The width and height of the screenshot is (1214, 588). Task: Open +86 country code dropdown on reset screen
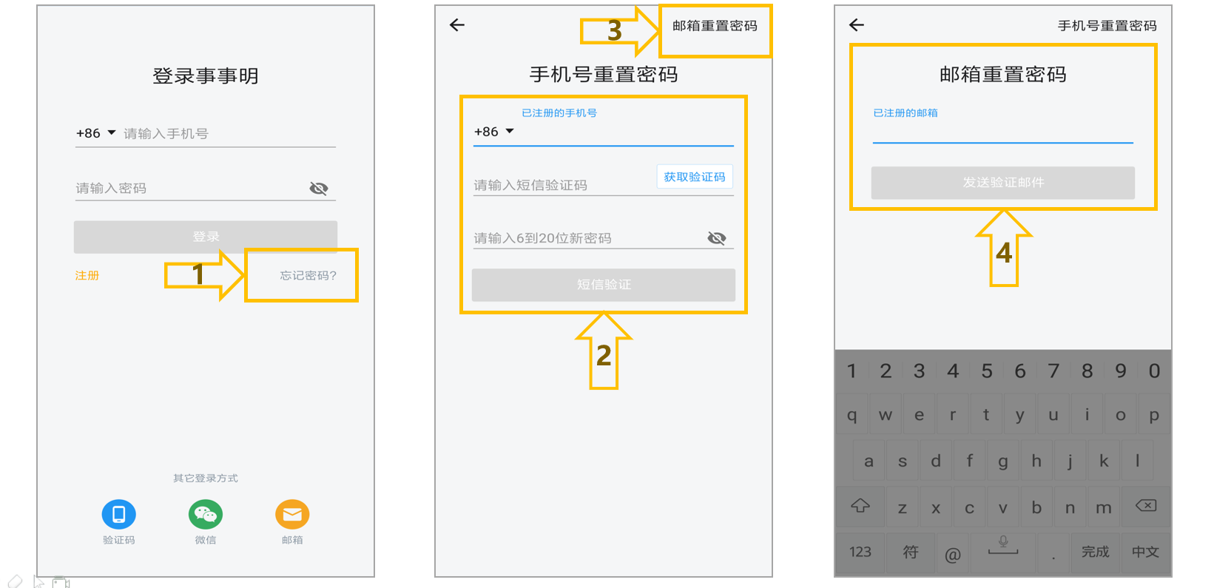click(494, 132)
